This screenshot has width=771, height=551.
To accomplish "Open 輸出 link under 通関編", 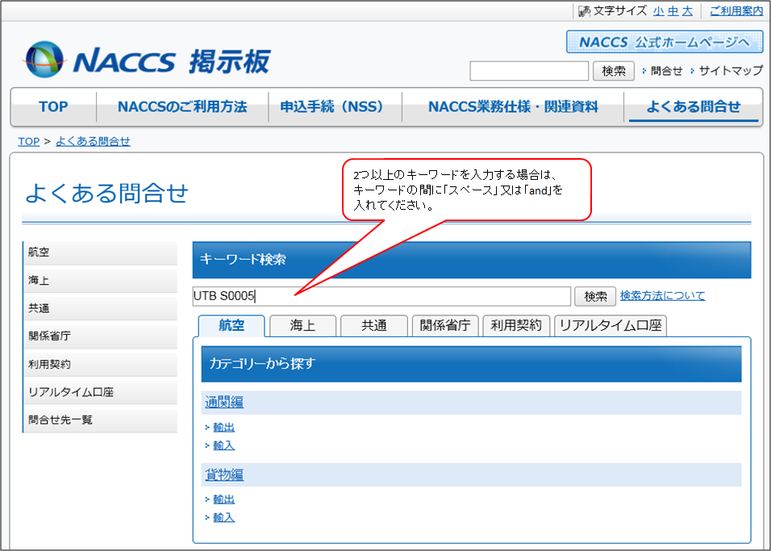I will pos(223,428).
